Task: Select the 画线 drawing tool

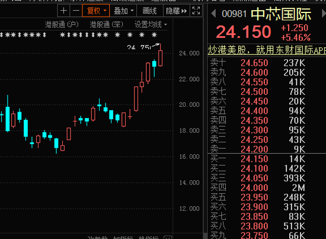Action: coord(150,11)
